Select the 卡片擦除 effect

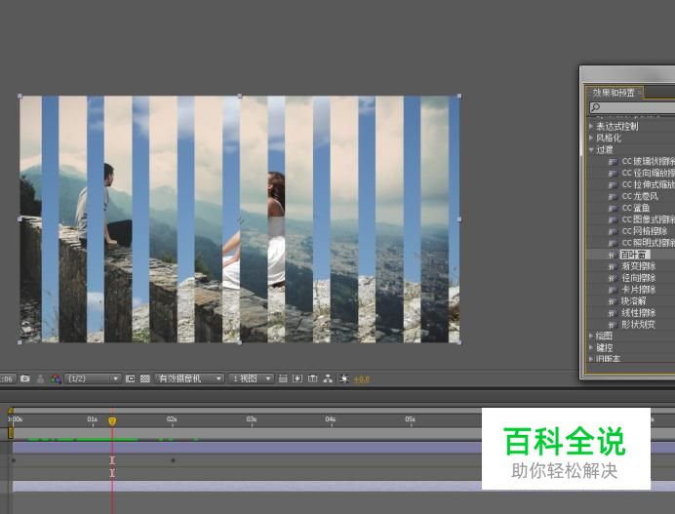[638, 290]
